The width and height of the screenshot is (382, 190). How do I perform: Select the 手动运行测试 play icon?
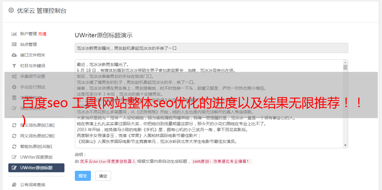click(x=14, y=87)
